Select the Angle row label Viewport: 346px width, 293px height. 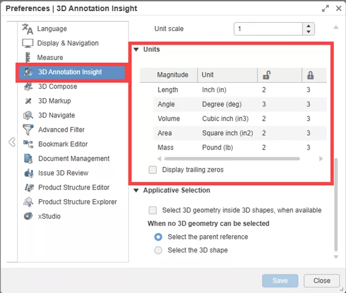pos(166,105)
